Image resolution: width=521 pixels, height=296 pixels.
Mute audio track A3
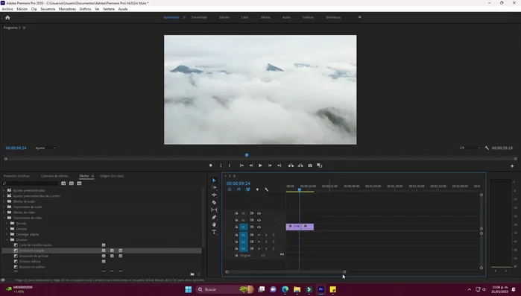point(259,248)
